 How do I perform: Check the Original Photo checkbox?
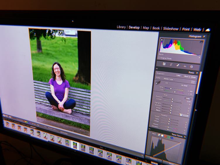pyautogui.click(x=159, y=58)
